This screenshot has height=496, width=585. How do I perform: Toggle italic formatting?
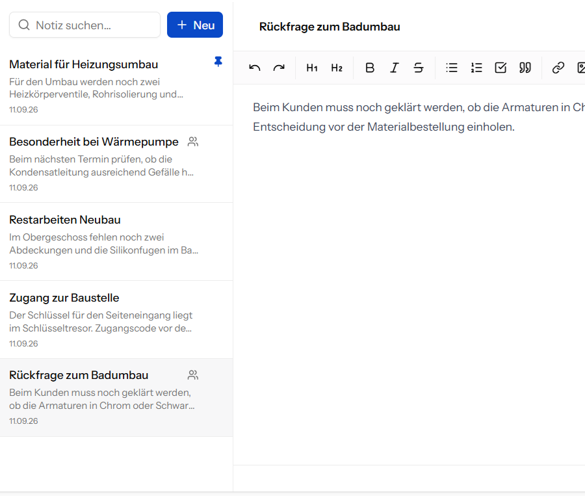pyautogui.click(x=395, y=68)
